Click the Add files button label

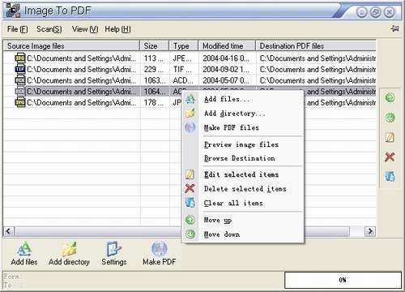[x=24, y=262]
